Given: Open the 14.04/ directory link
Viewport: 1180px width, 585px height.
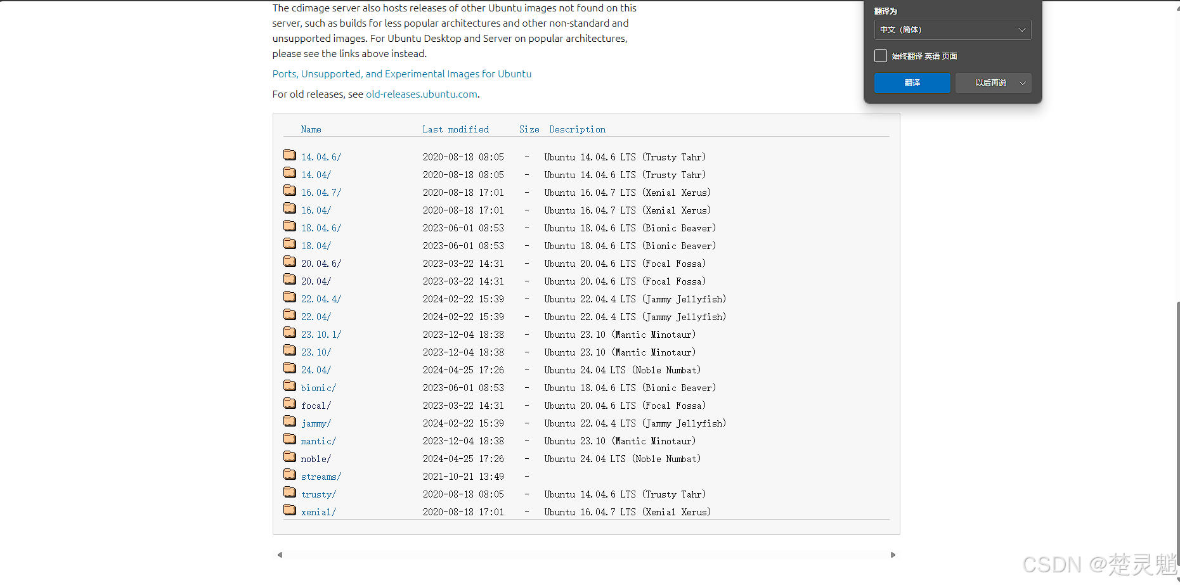Looking at the screenshot, I should [x=316, y=175].
